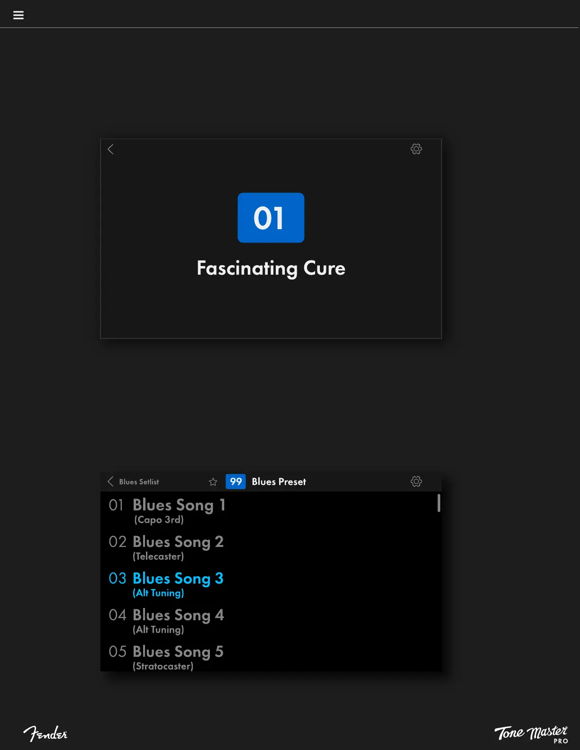The width and height of the screenshot is (580, 750).
Task: Favorite the Blues Preset with star
Action: tap(213, 482)
